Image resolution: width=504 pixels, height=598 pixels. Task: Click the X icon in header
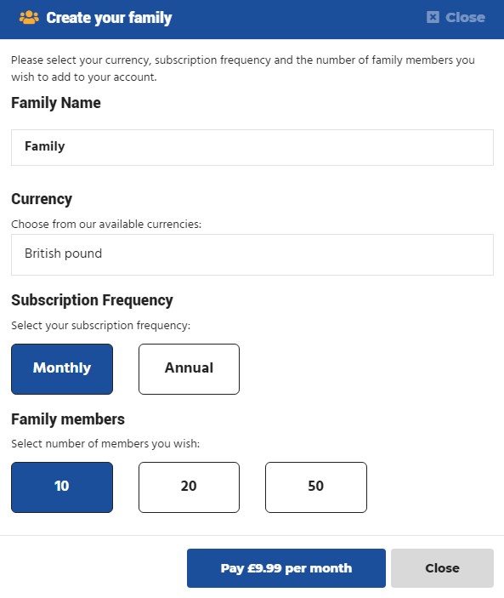pos(433,17)
